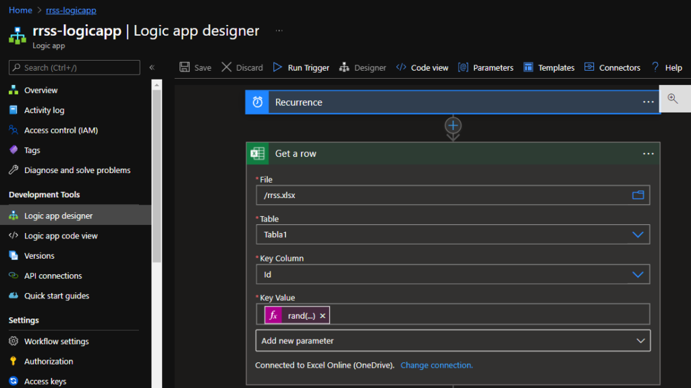Open Connectors from toolbar

(612, 67)
